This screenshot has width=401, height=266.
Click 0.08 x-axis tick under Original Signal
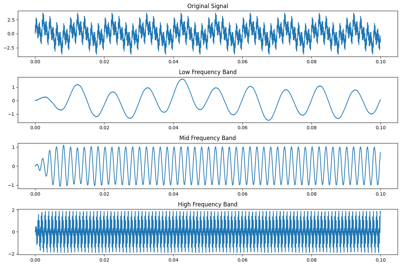(311, 62)
